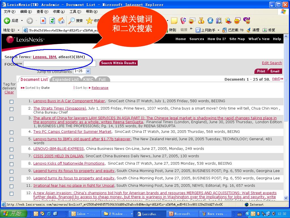Sort results by Relevance link
This screenshot has height=218, width=290.
pos(100,88)
